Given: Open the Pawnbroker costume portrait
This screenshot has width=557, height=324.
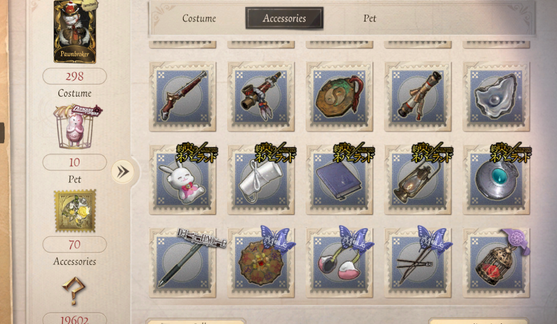Looking at the screenshot, I should point(75,31).
